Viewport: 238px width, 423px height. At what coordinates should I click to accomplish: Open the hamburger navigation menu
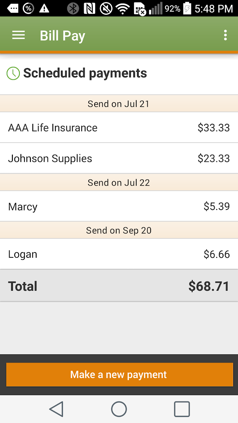click(x=18, y=35)
